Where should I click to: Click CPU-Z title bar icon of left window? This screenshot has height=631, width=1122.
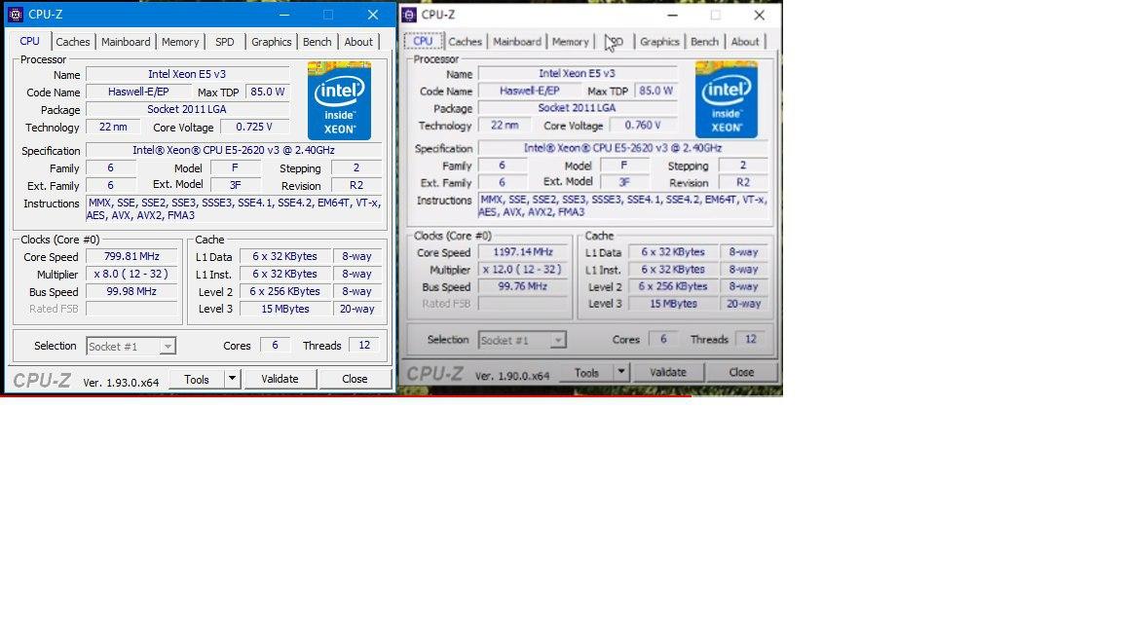click(15, 15)
